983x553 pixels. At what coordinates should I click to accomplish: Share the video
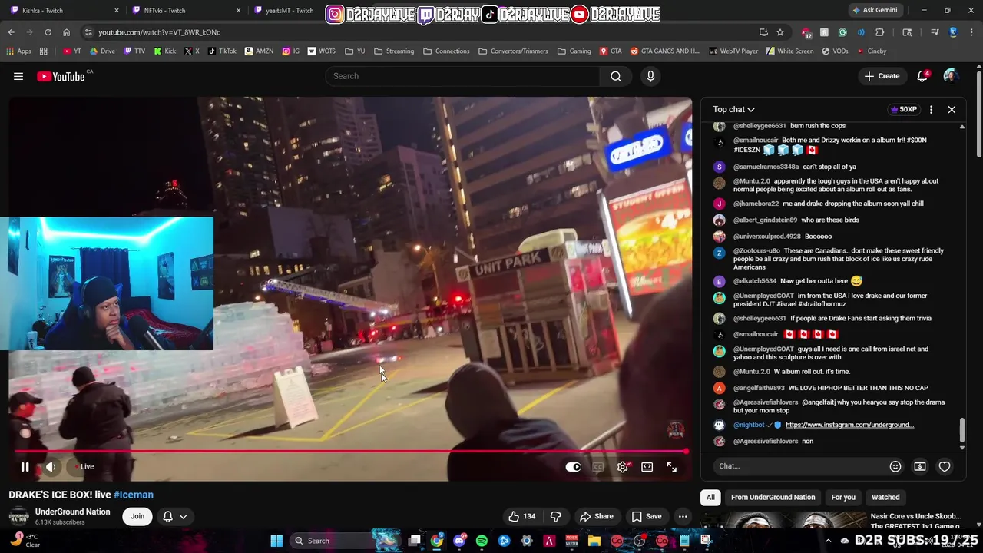coord(597,516)
